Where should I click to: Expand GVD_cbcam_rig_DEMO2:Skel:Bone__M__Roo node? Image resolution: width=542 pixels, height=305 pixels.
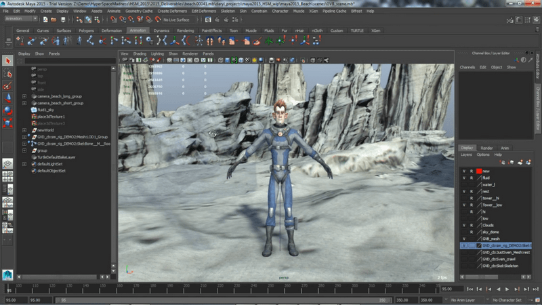[x=24, y=144]
